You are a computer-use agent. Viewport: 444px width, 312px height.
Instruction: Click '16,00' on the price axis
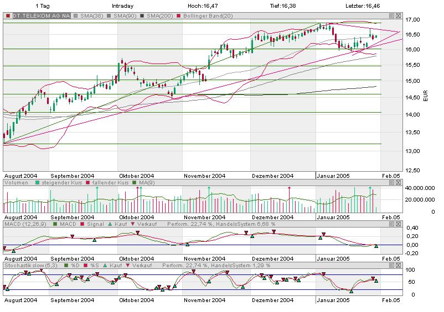coord(412,50)
